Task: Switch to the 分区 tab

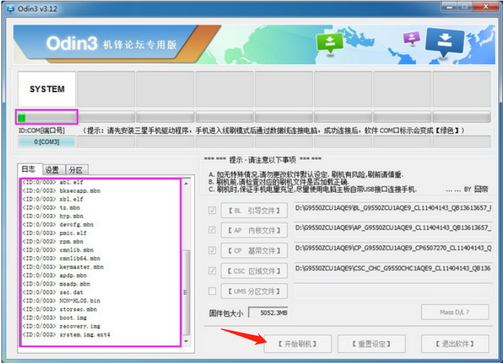Action: (77, 170)
